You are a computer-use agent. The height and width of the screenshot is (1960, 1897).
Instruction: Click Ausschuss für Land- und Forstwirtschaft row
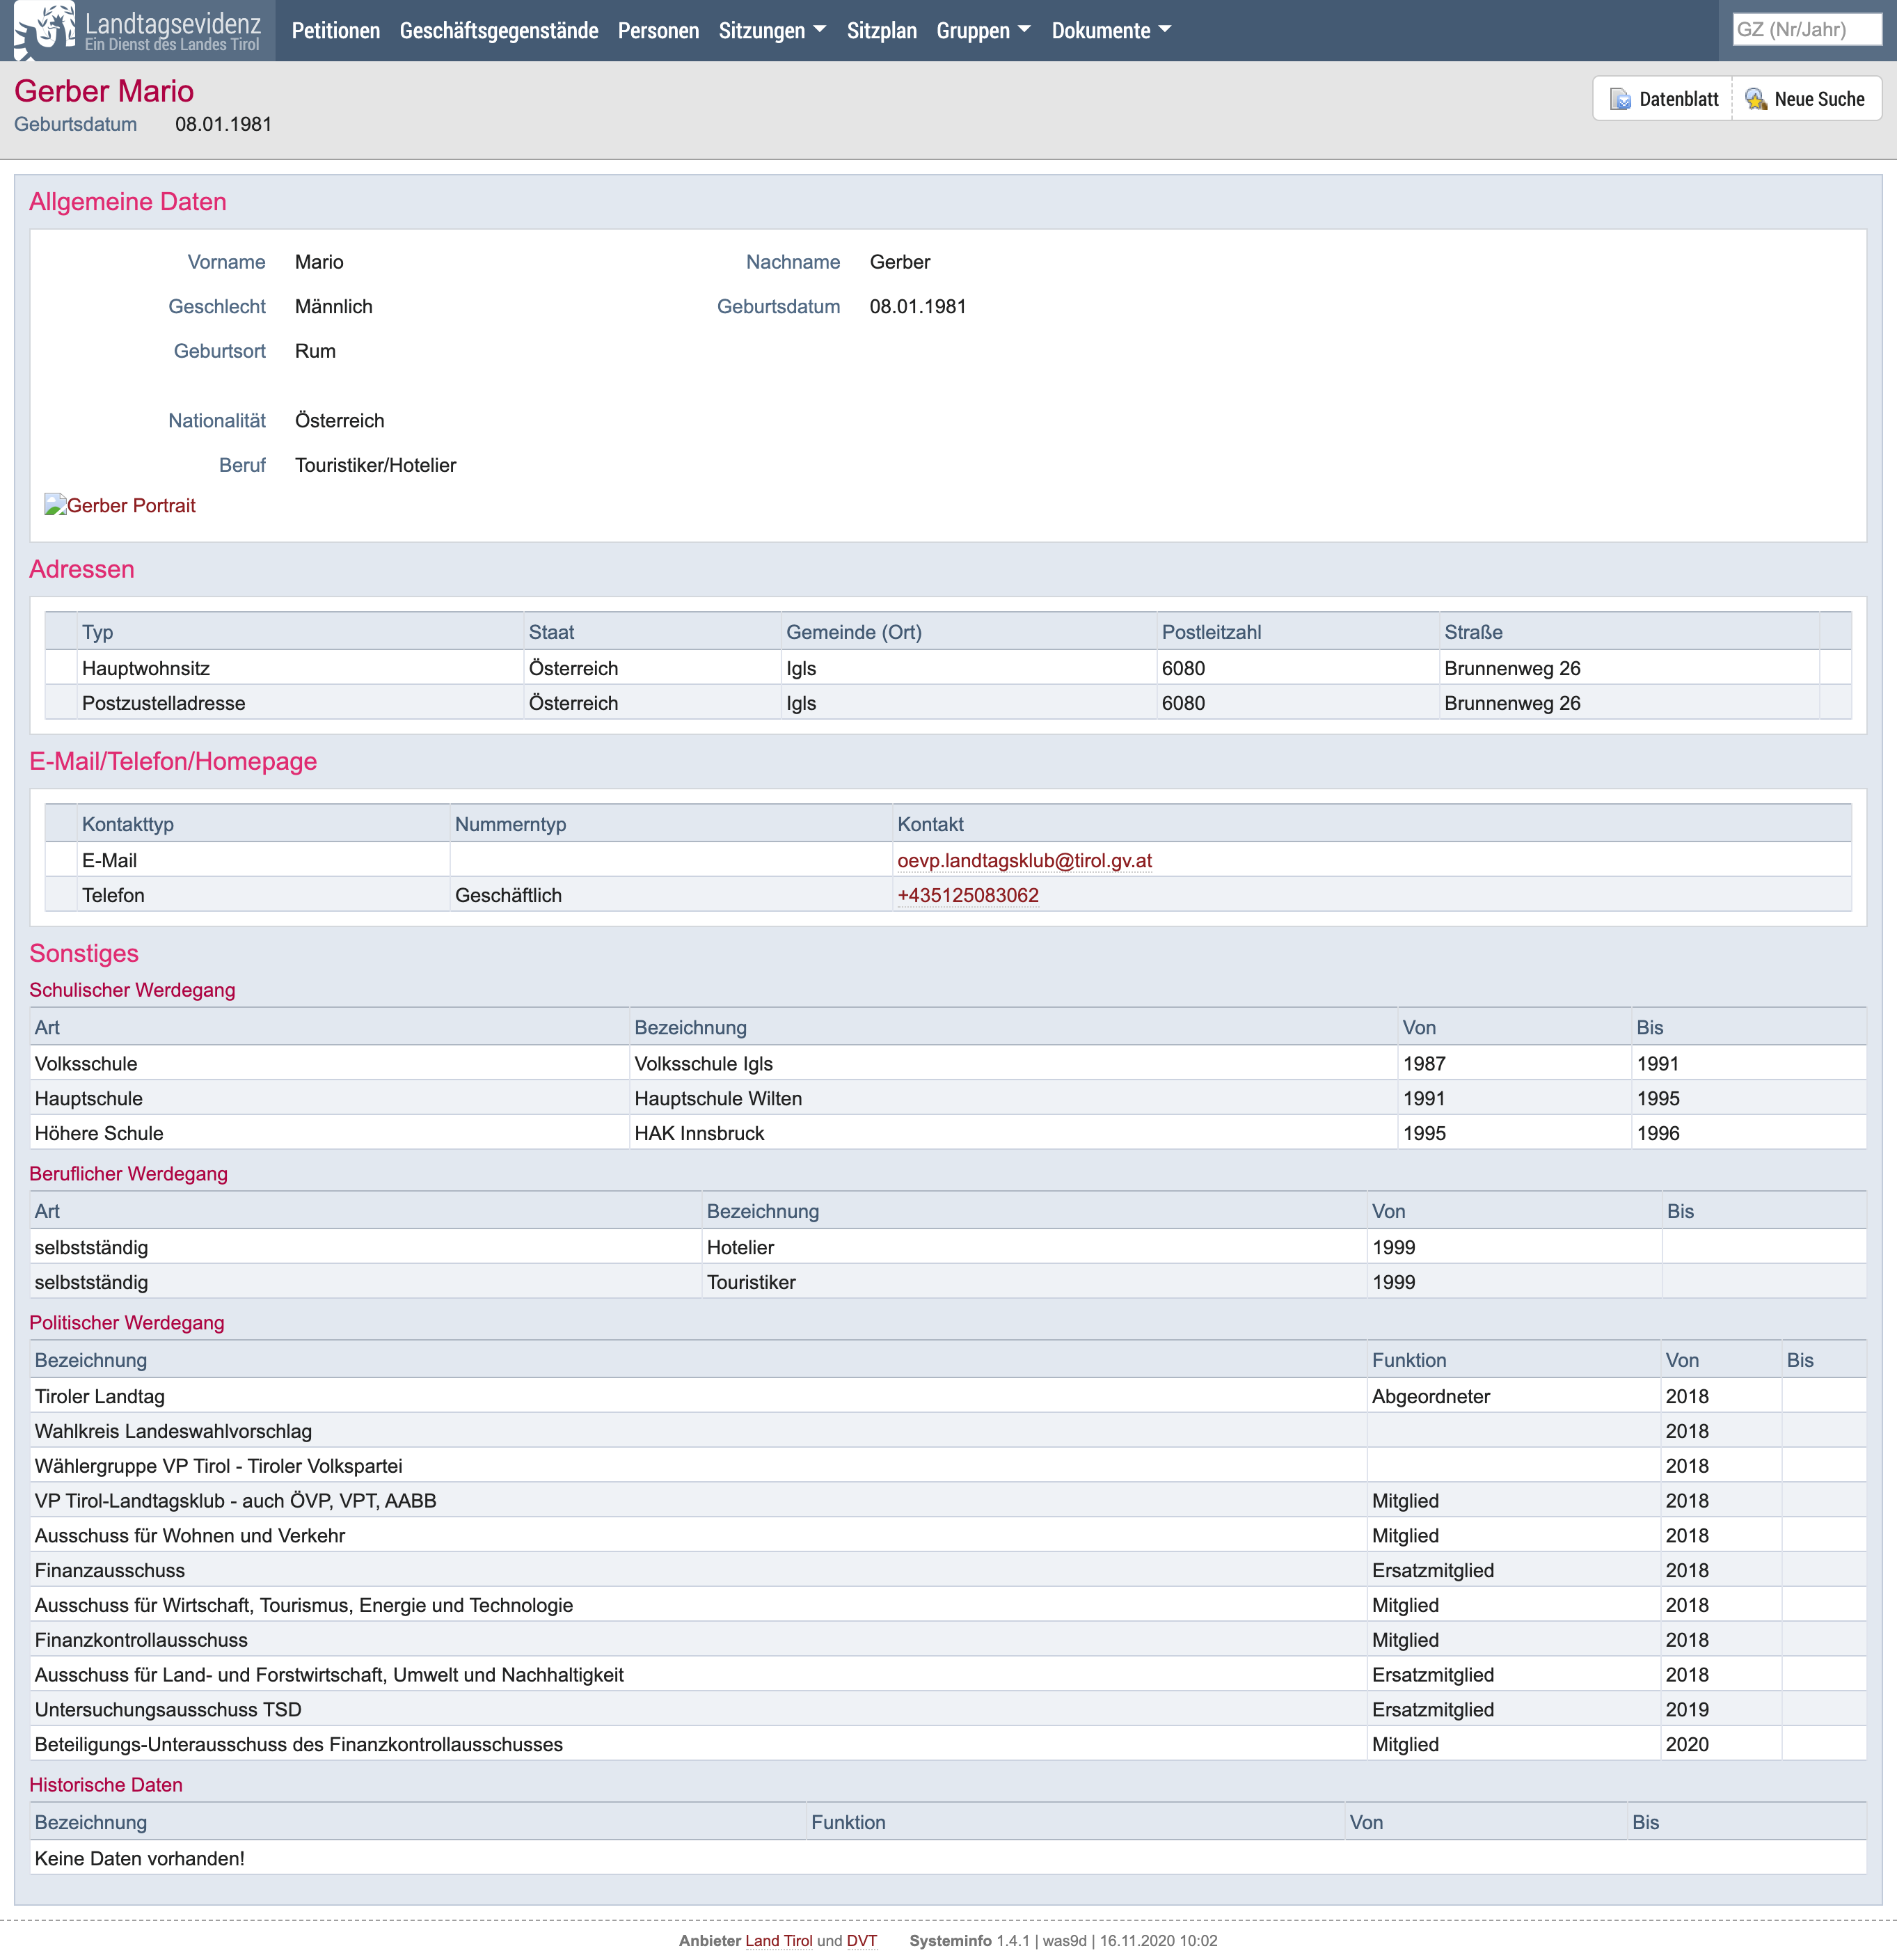coord(948,1675)
